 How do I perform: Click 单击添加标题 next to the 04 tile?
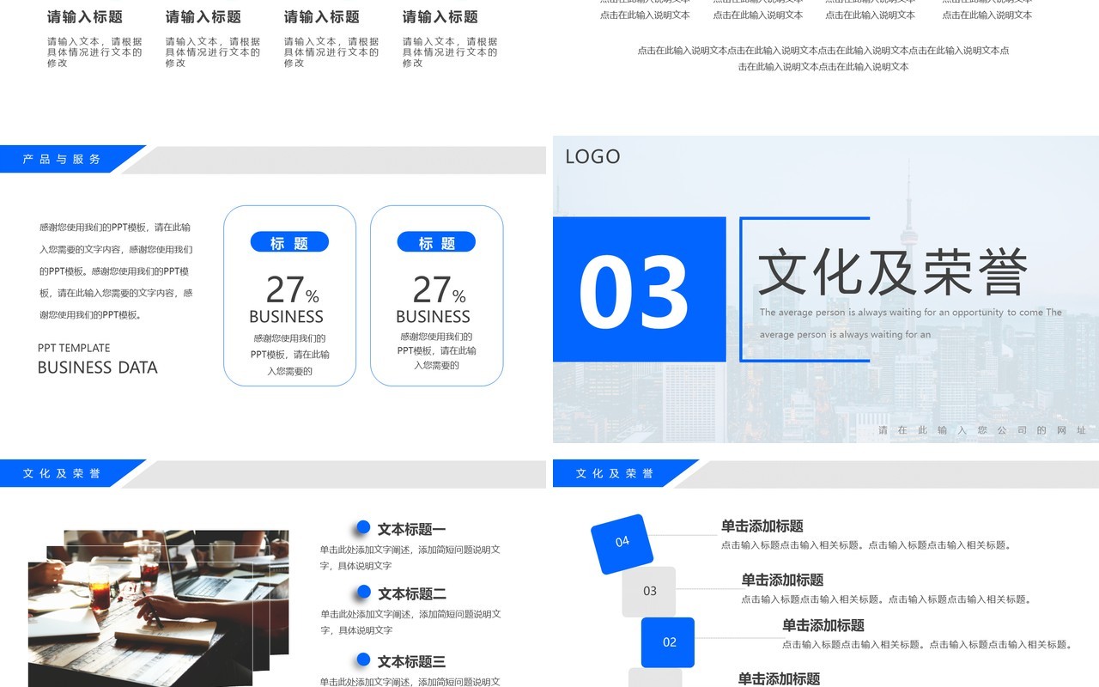pos(762,526)
